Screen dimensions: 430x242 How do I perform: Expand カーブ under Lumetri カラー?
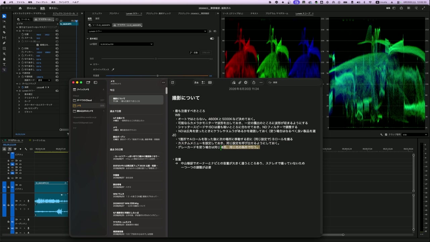pos(19,101)
